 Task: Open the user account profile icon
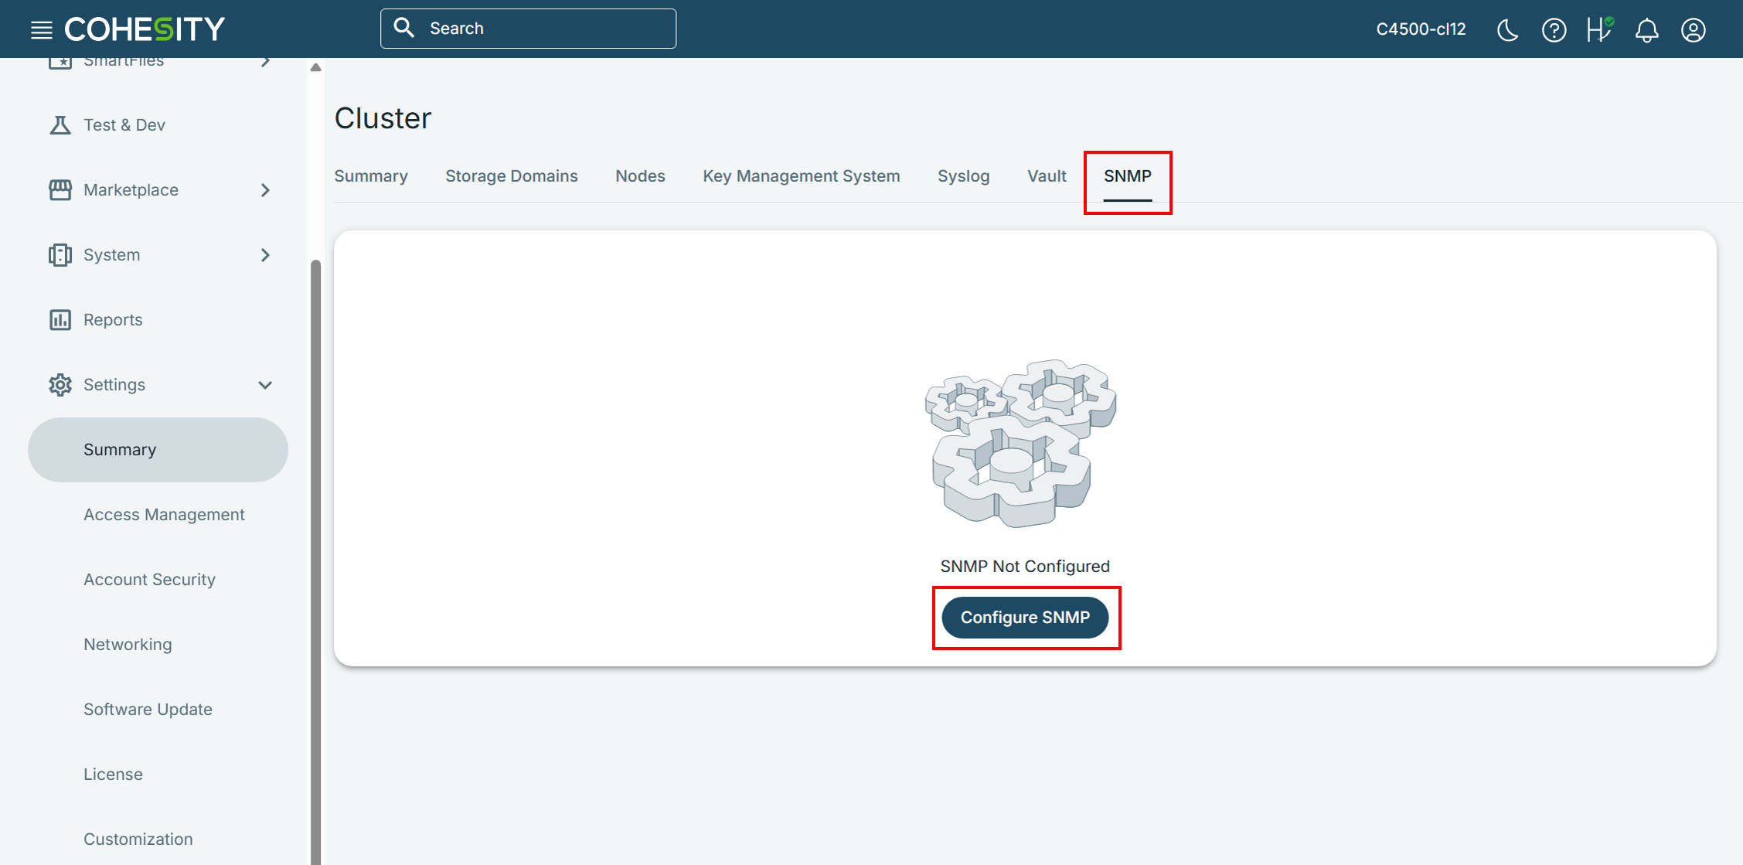coord(1693,29)
